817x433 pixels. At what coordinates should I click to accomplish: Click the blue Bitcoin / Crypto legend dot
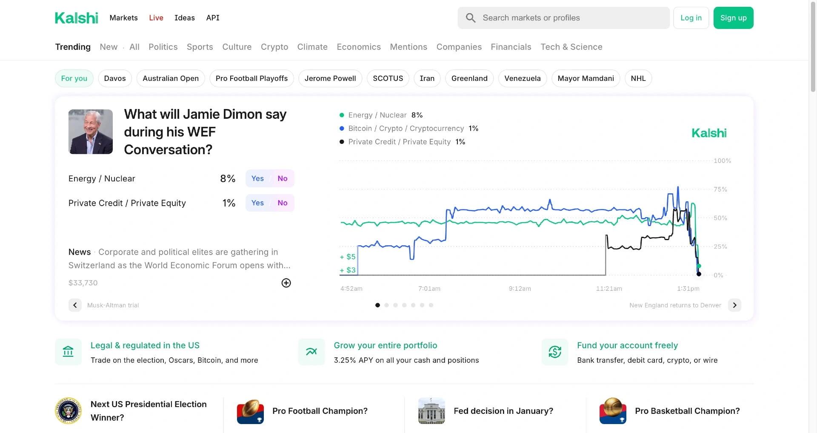[342, 128]
